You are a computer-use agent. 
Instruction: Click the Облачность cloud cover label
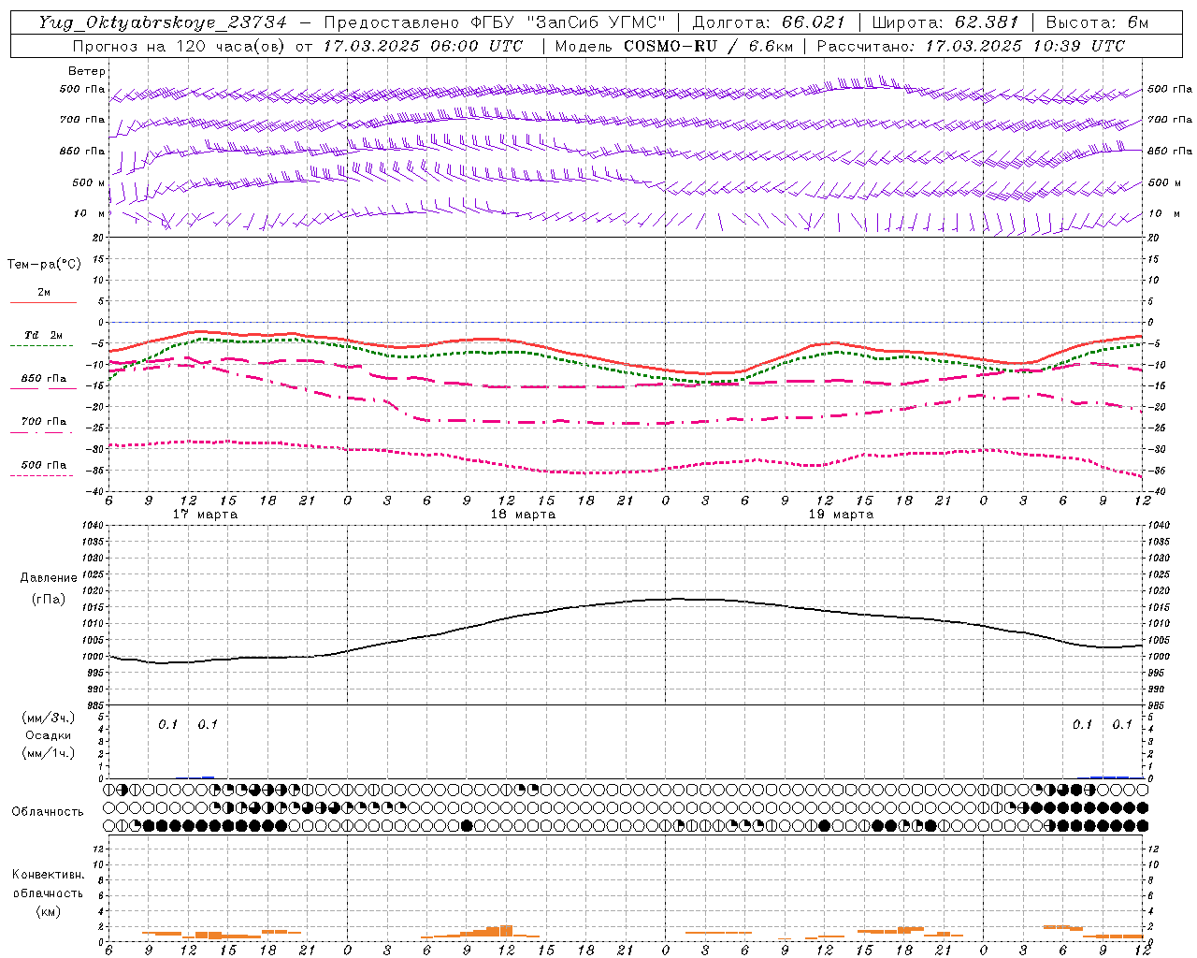[x=48, y=811]
